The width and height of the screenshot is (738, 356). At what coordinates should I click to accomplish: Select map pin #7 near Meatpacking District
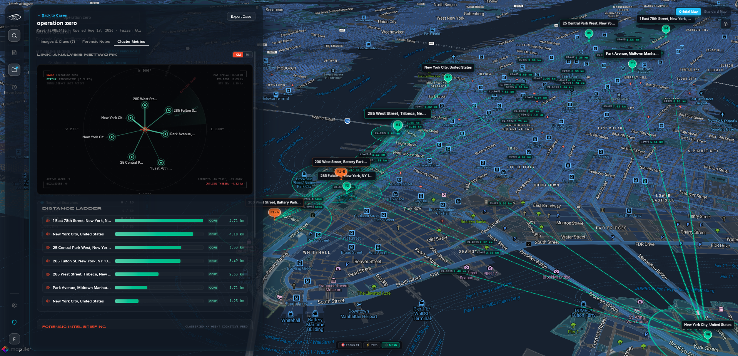(448, 77)
